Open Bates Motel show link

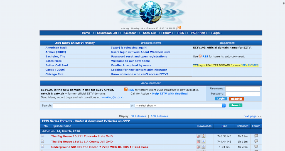54,61
